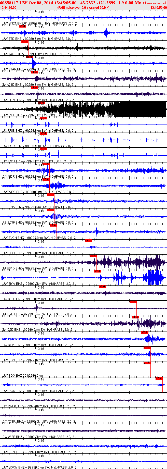Click the red pick marker on UW.STD trace

tap(22, 26)
